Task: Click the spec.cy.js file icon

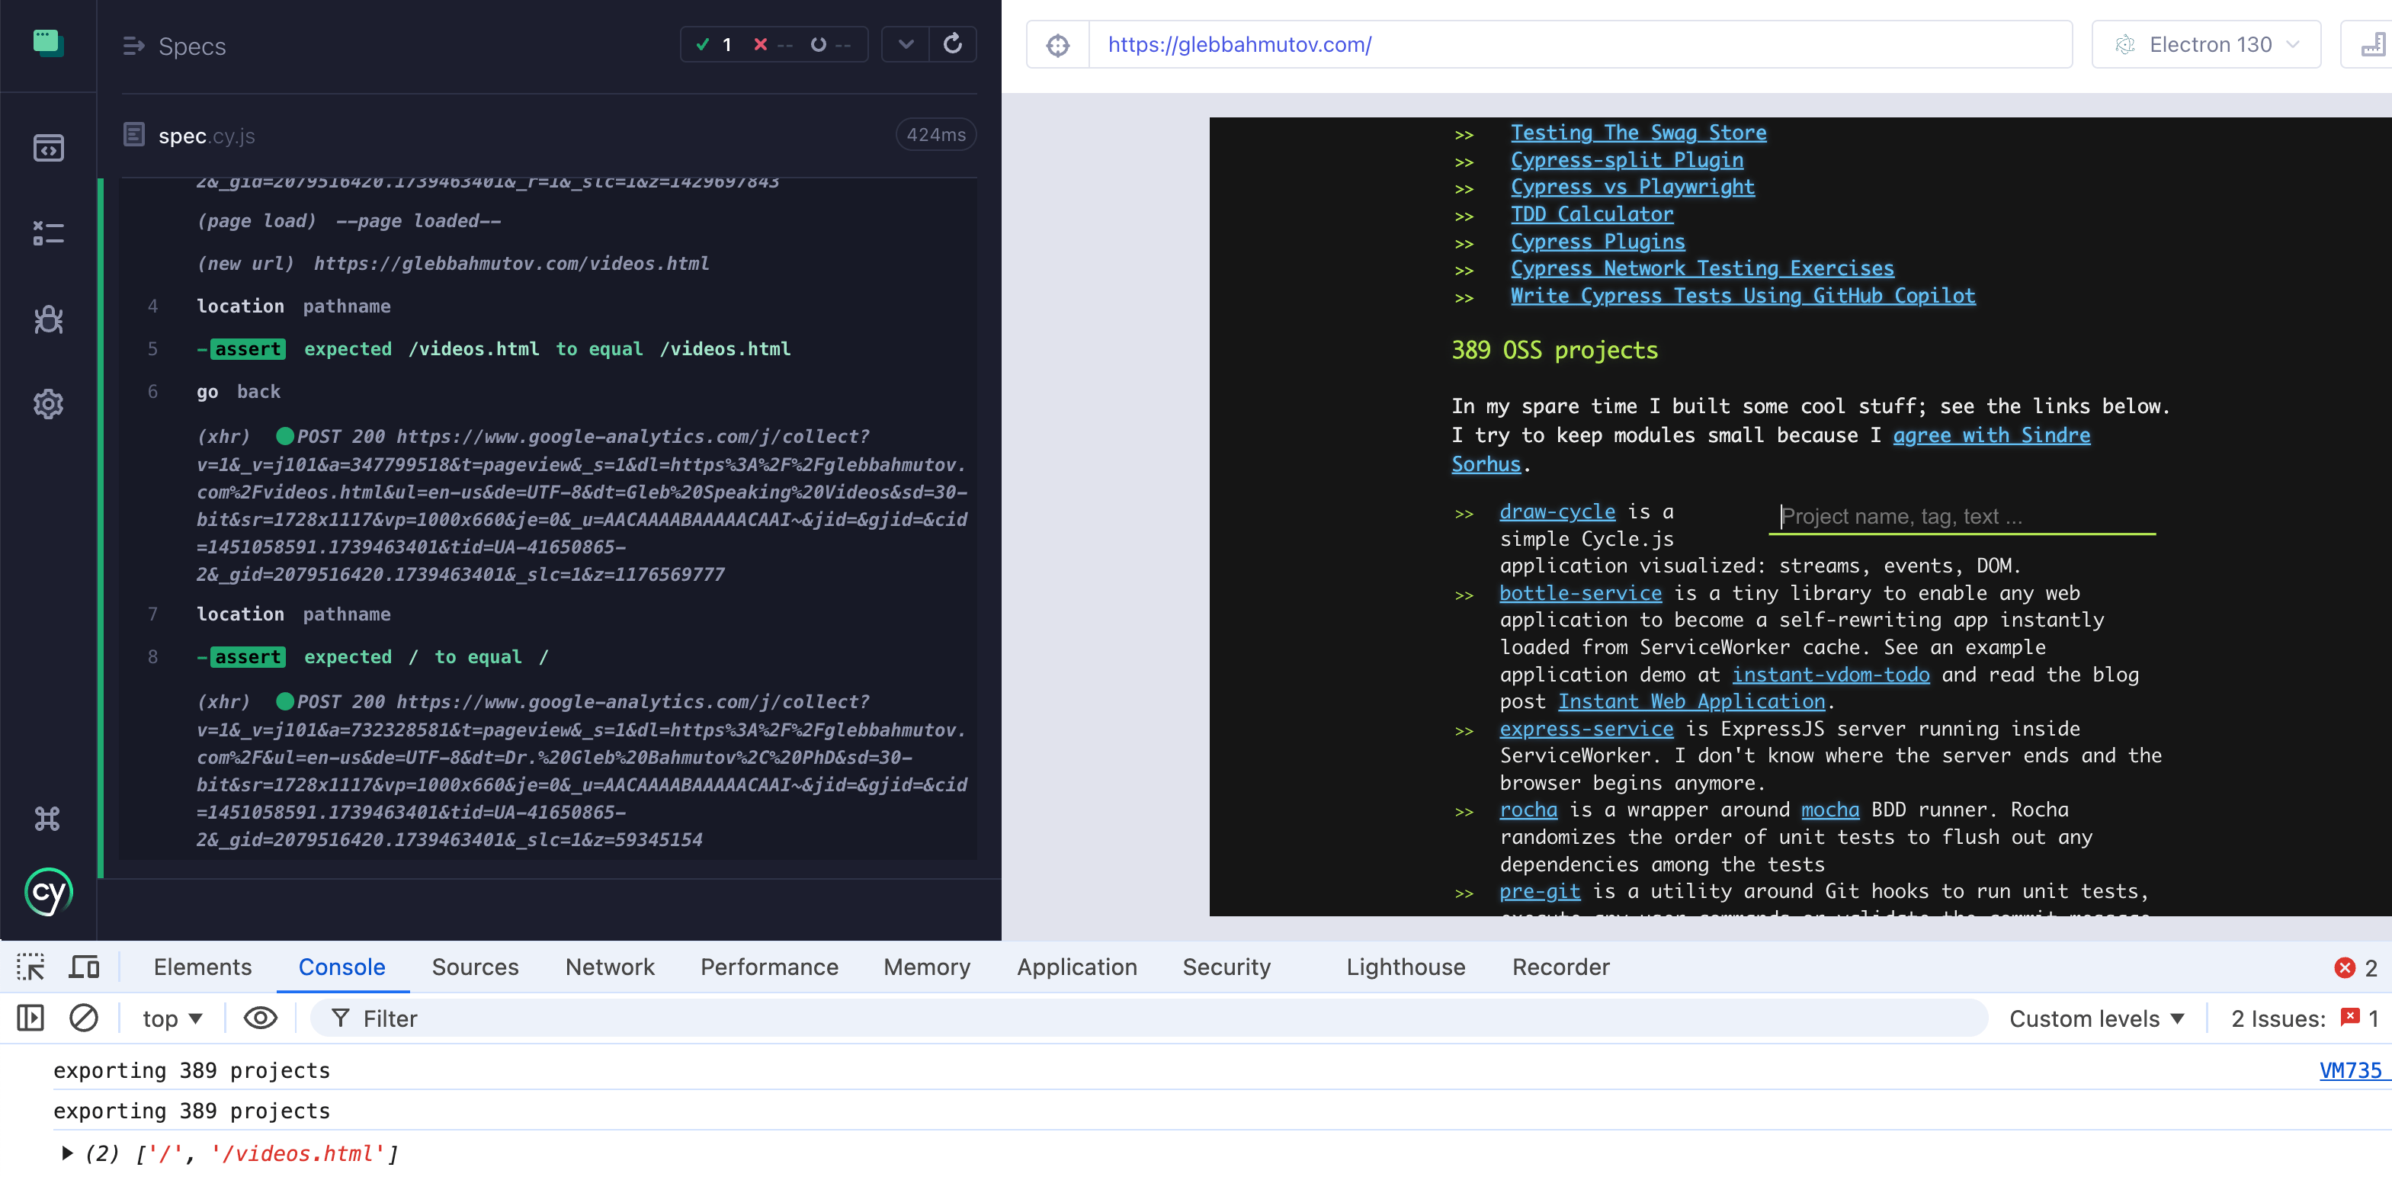Action: pyautogui.click(x=133, y=135)
